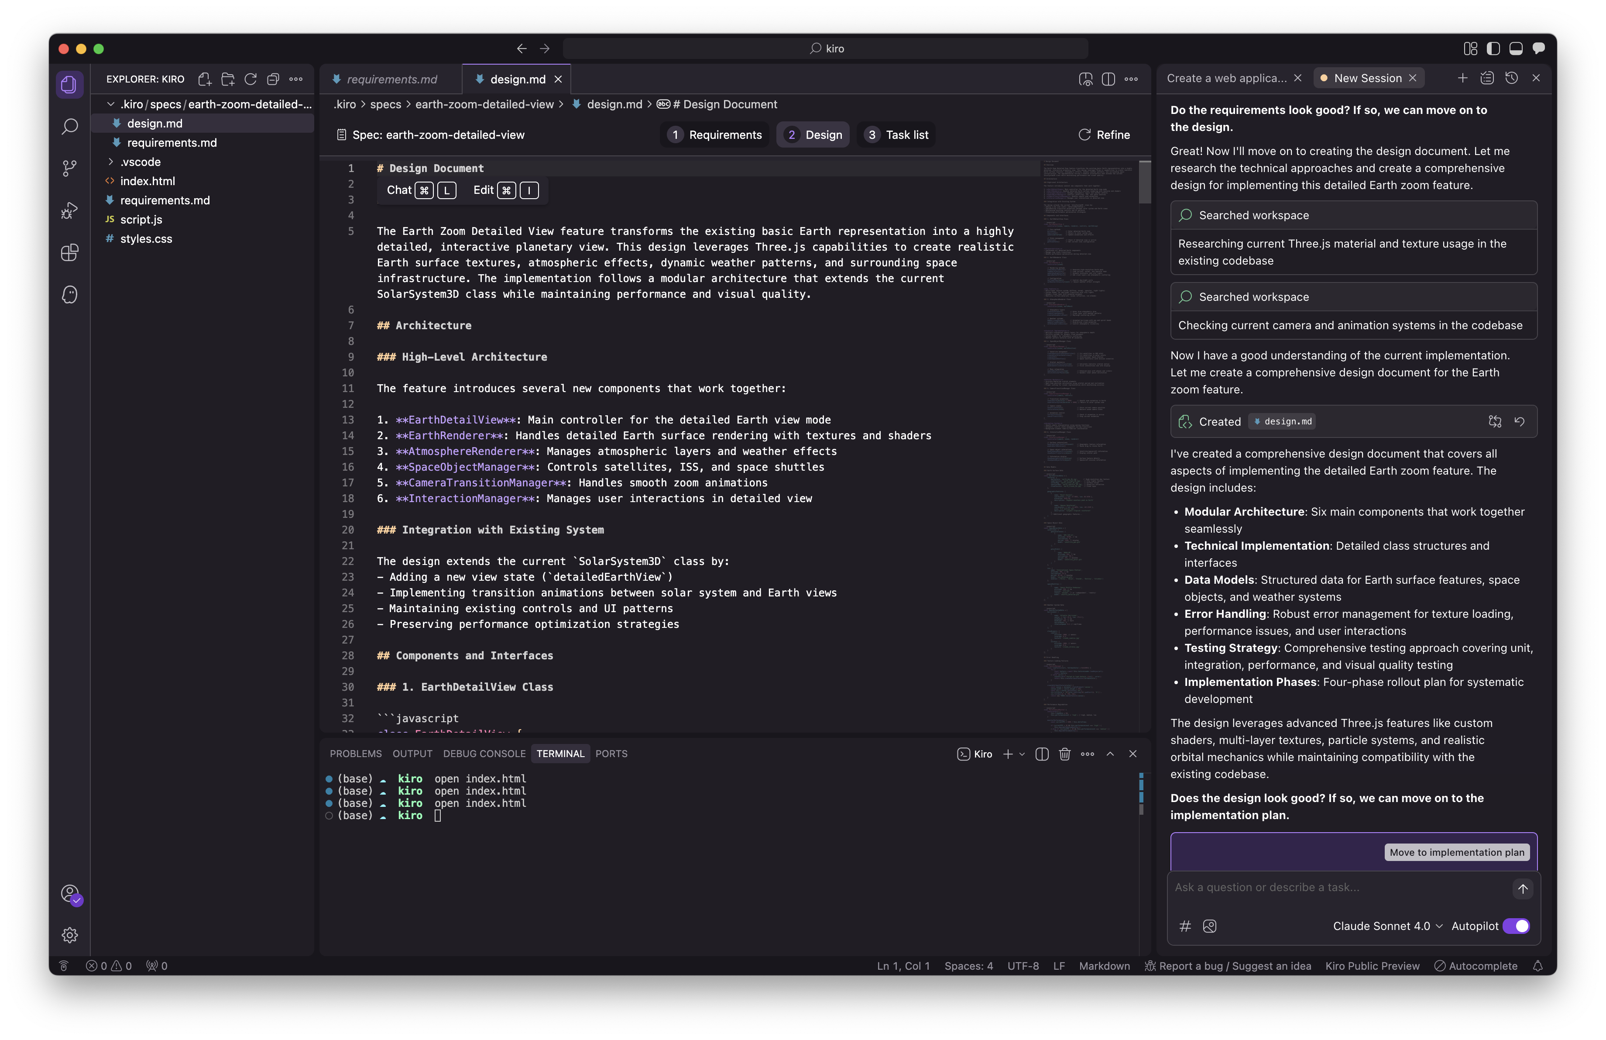The height and width of the screenshot is (1040, 1606).
Task: Click the terminal scrollbar
Action: point(1141,794)
